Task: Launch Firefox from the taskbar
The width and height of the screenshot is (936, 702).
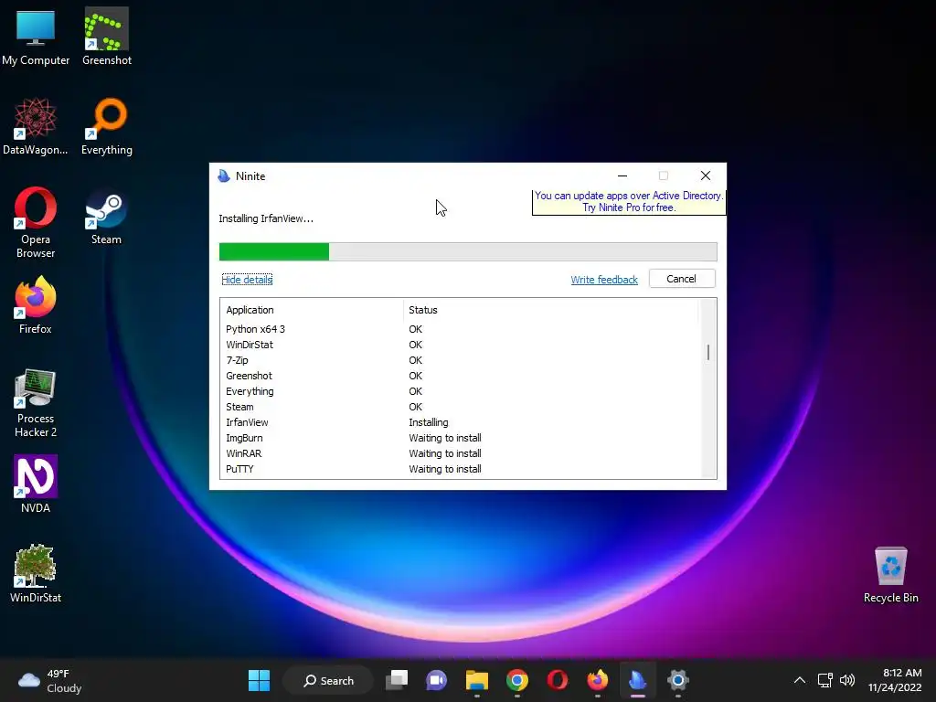Action: [x=597, y=680]
